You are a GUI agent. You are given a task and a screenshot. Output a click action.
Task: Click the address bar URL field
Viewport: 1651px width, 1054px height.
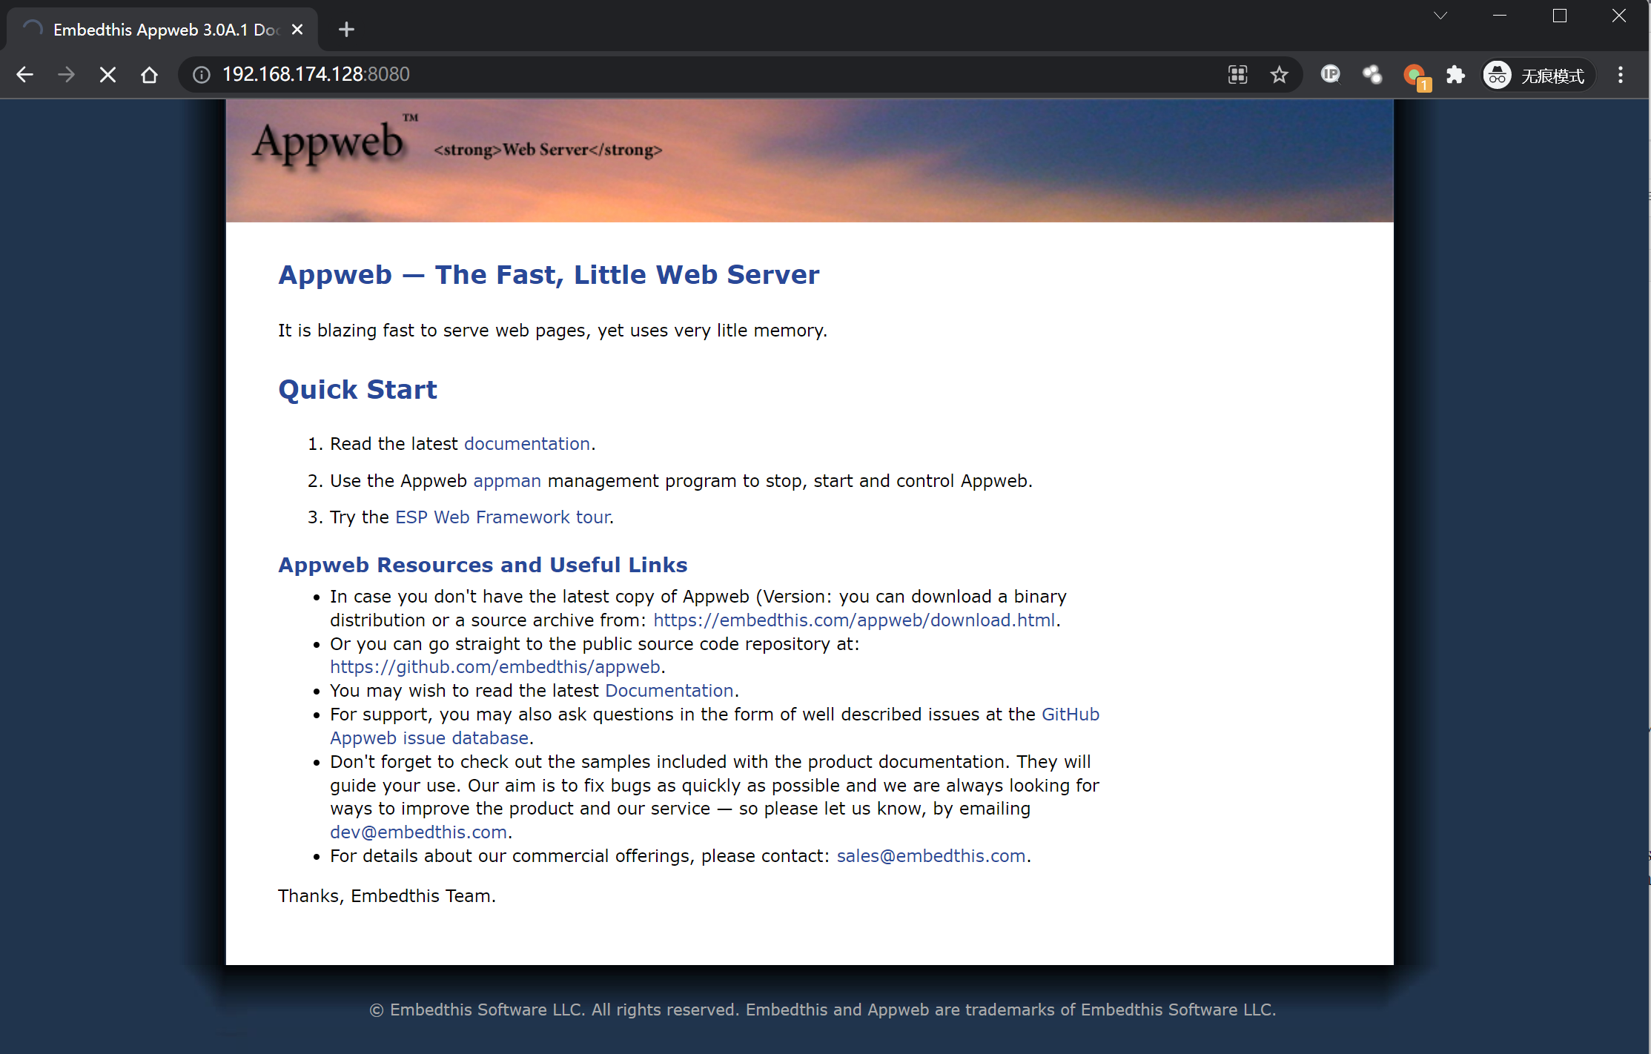667,75
